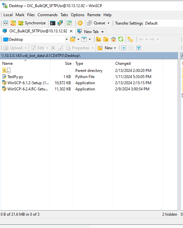Click the Parent directory type text
This screenshot has height=228, width=183.
click(89, 71)
